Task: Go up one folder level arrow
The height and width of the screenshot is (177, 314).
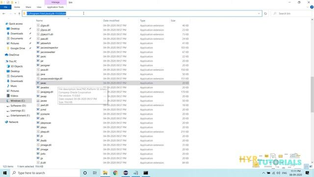Action: click(x=19, y=13)
